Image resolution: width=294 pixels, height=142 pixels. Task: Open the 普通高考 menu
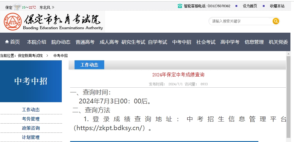coord(85,42)
